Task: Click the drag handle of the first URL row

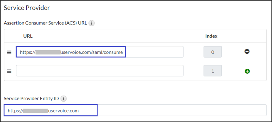Action: [x=9, y=52]
